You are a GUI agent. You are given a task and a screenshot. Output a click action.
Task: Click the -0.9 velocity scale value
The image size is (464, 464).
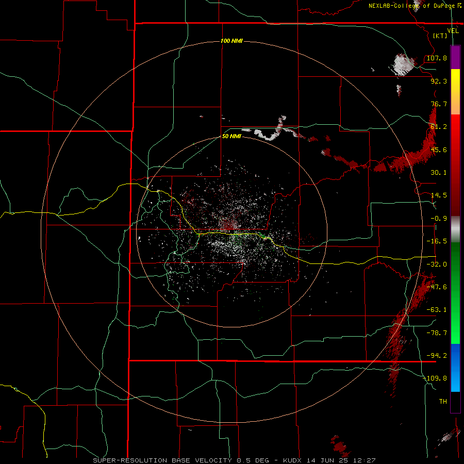pos(439,219)
